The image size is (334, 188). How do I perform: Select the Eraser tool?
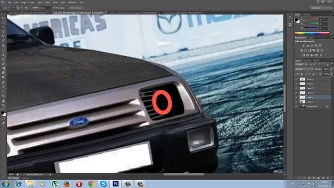point(3,64)
